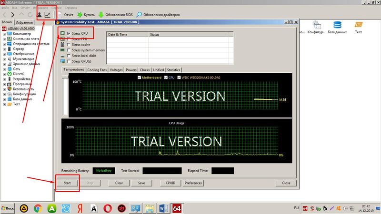This screenshot has width=381, height=214.
Task: Open Opera browser from the taskbar
Action: click(108, 208)
